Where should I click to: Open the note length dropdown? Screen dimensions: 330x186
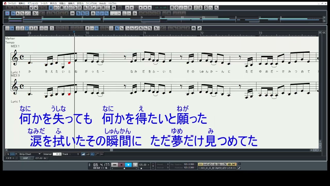[x=119, y=13]
